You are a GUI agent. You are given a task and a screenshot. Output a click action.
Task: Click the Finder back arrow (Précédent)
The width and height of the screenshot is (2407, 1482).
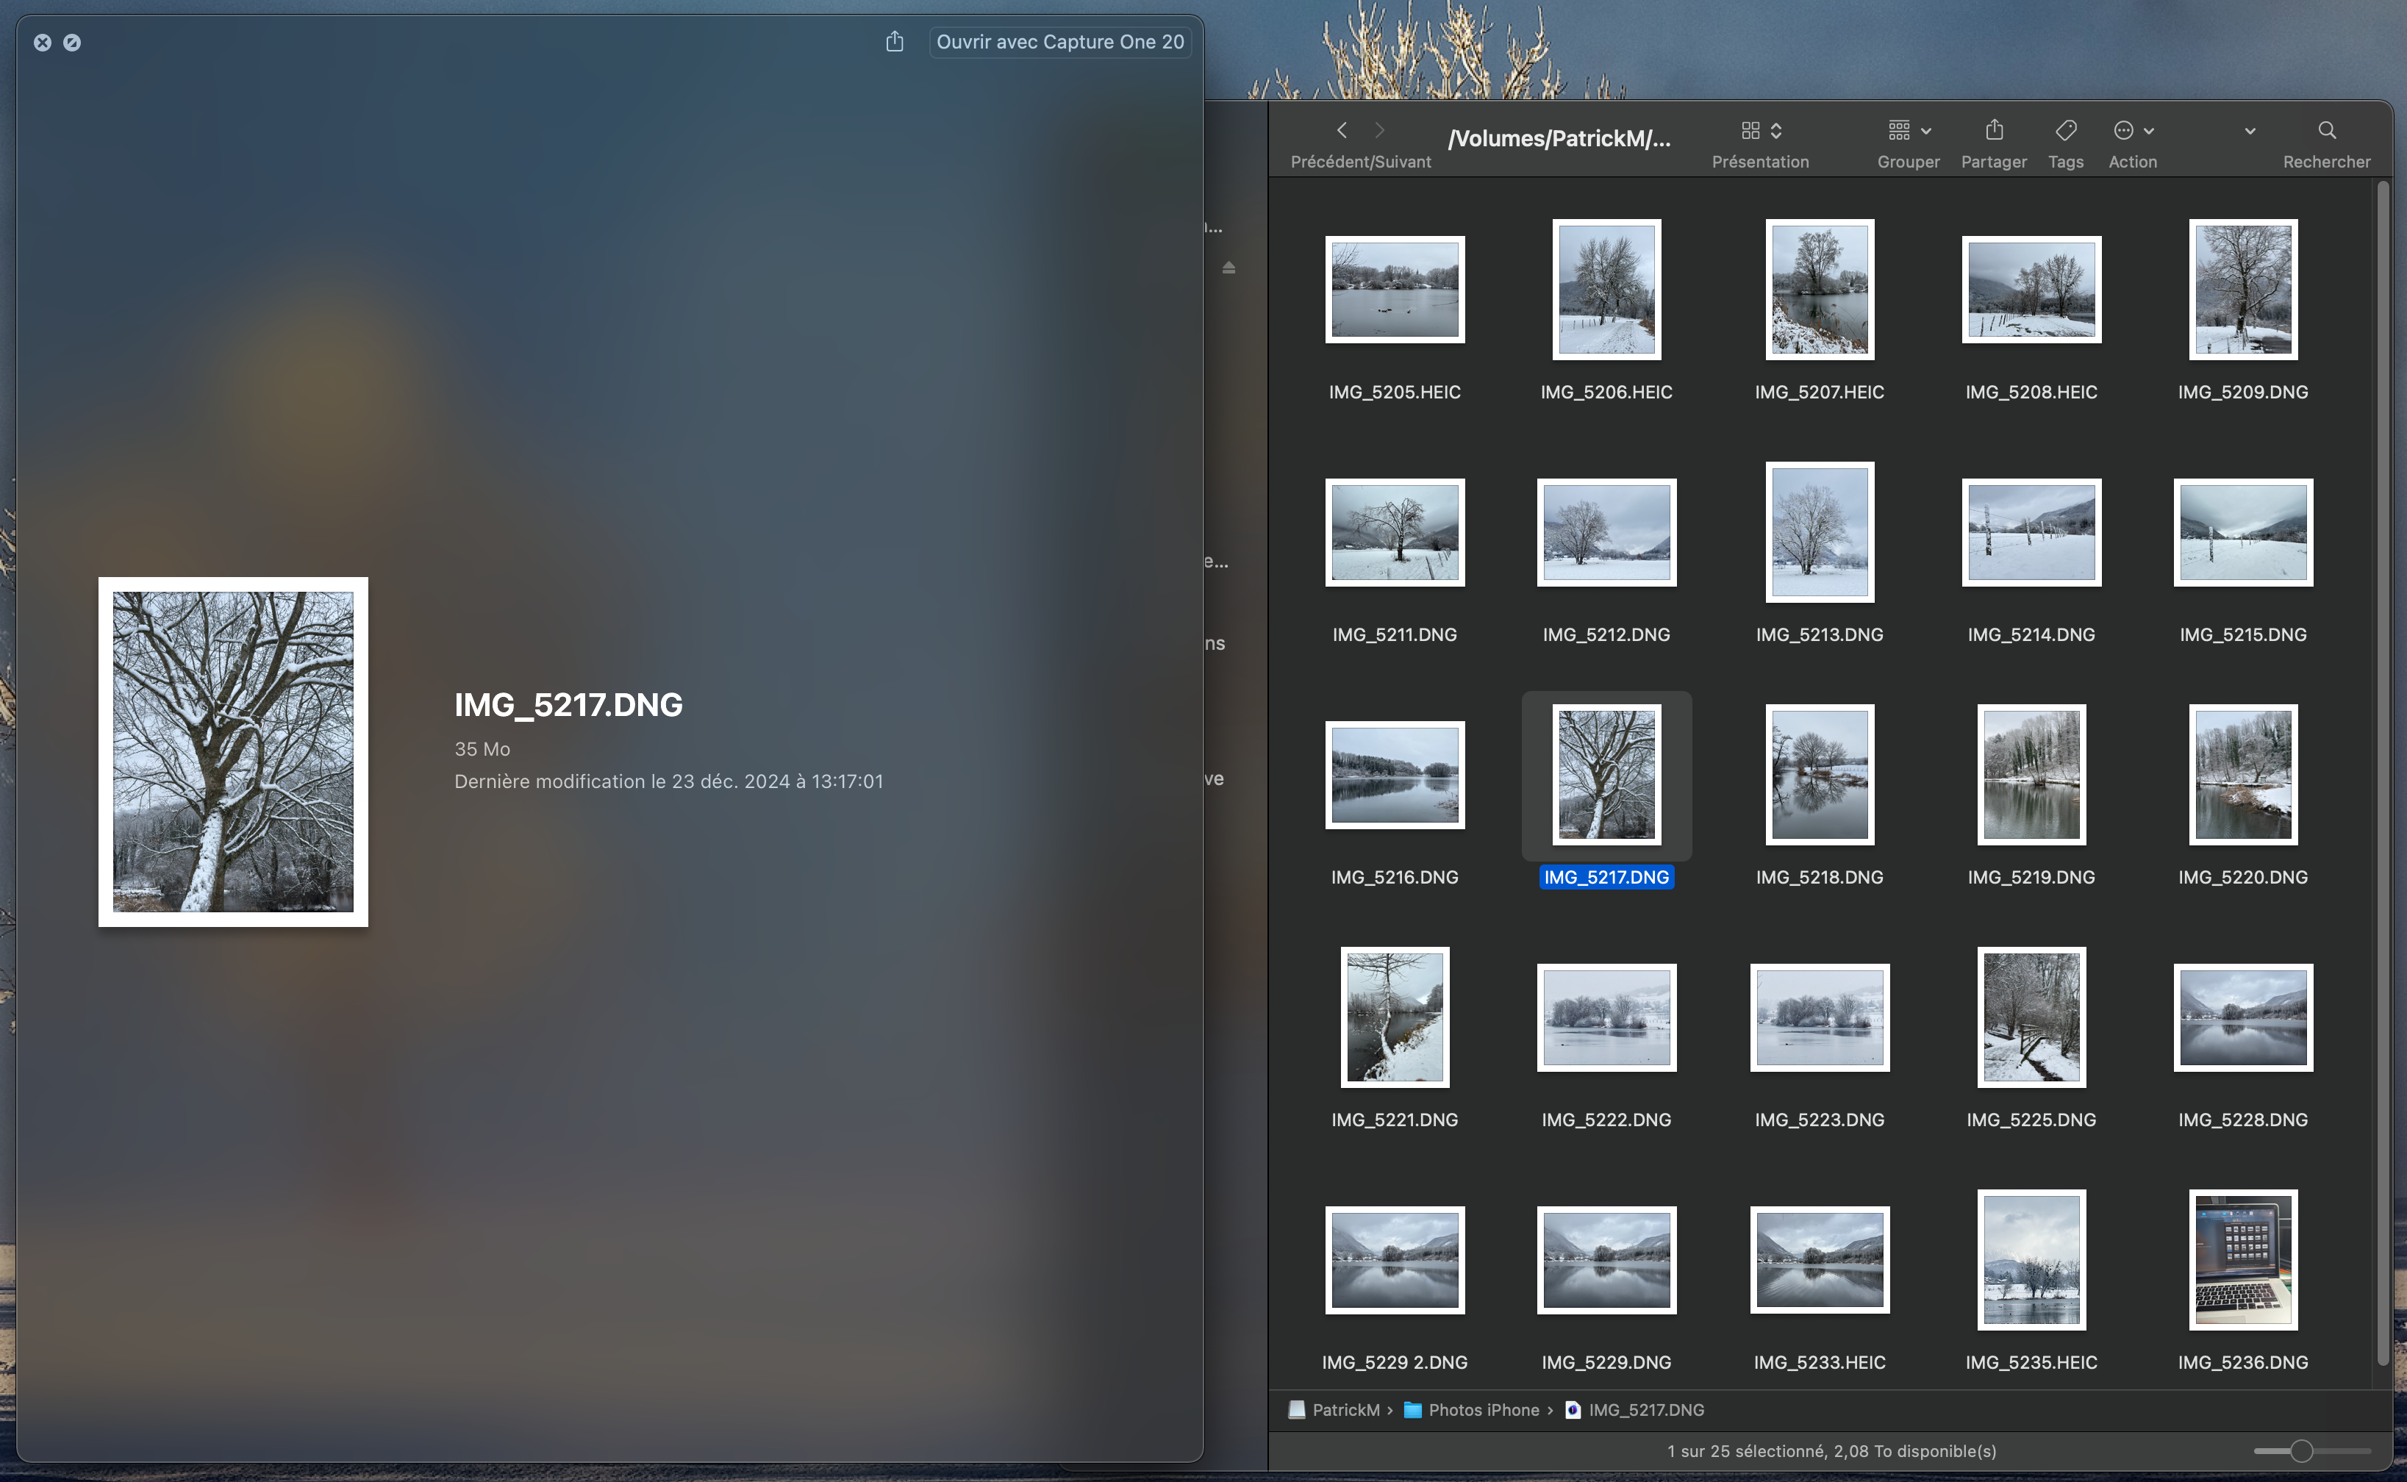1342,130
